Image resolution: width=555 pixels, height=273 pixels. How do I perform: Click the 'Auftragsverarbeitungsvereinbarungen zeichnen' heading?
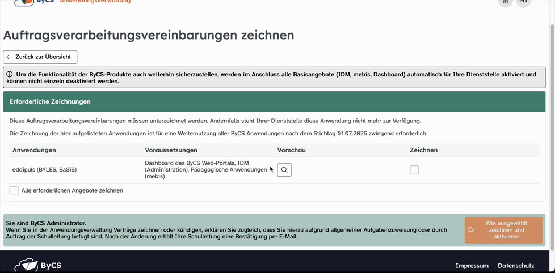tap(149, 36)
